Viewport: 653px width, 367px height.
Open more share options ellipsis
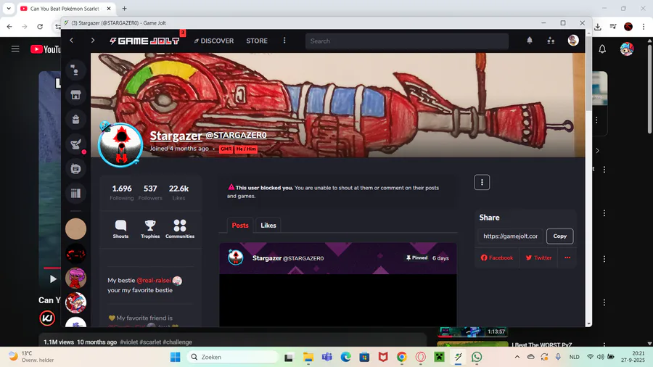click(x=567, y=257)
